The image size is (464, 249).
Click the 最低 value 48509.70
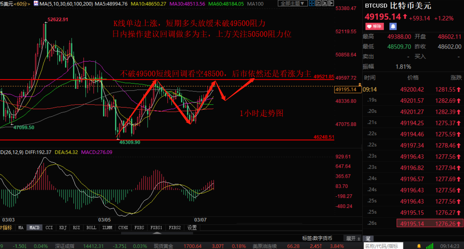pyautogui.click(x=399, y=47)
